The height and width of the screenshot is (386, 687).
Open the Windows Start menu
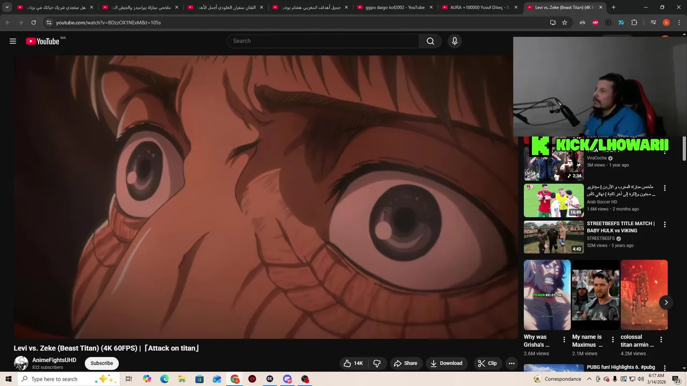click(9, 379)
